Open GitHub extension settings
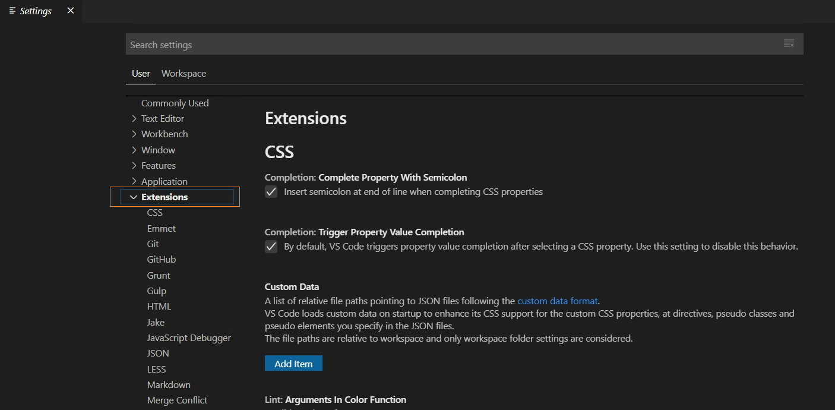This screenshot has height=410, width=835. [x=162, y=260]
